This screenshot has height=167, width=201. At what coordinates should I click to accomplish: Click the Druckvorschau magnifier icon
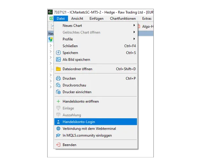[x=58, y=85]
